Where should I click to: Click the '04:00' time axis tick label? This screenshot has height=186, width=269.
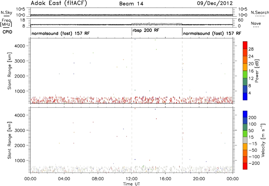point(64,179)
